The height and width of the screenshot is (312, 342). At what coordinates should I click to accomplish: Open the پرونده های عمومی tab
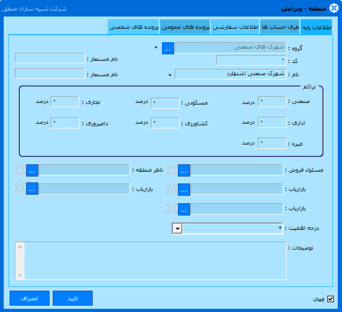point(185,27)
